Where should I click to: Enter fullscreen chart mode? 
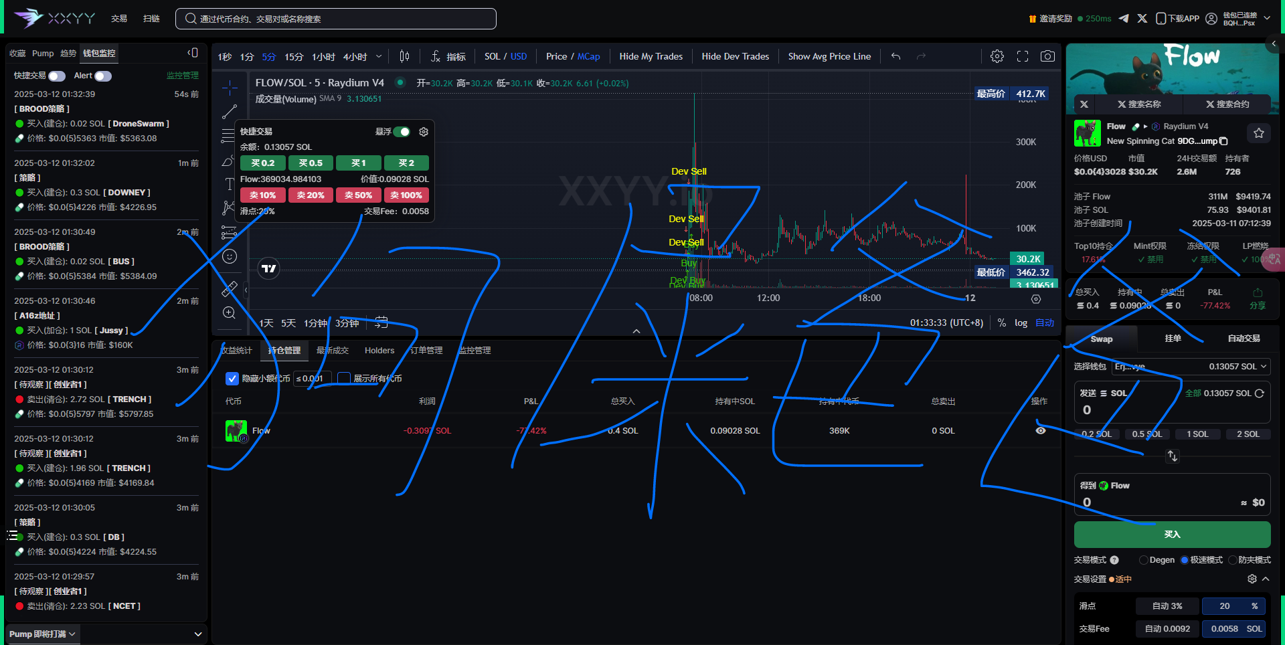coord(1022,57)
